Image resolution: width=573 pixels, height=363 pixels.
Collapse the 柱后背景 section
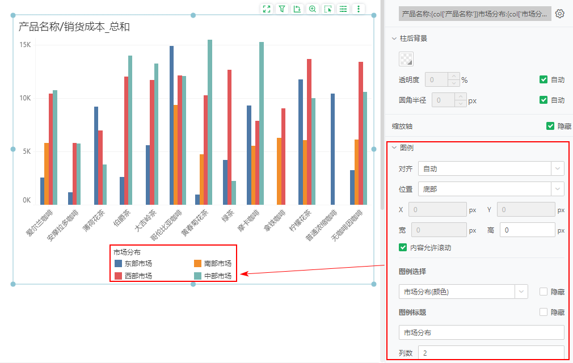pyautogui.click(x=394, y=38)
